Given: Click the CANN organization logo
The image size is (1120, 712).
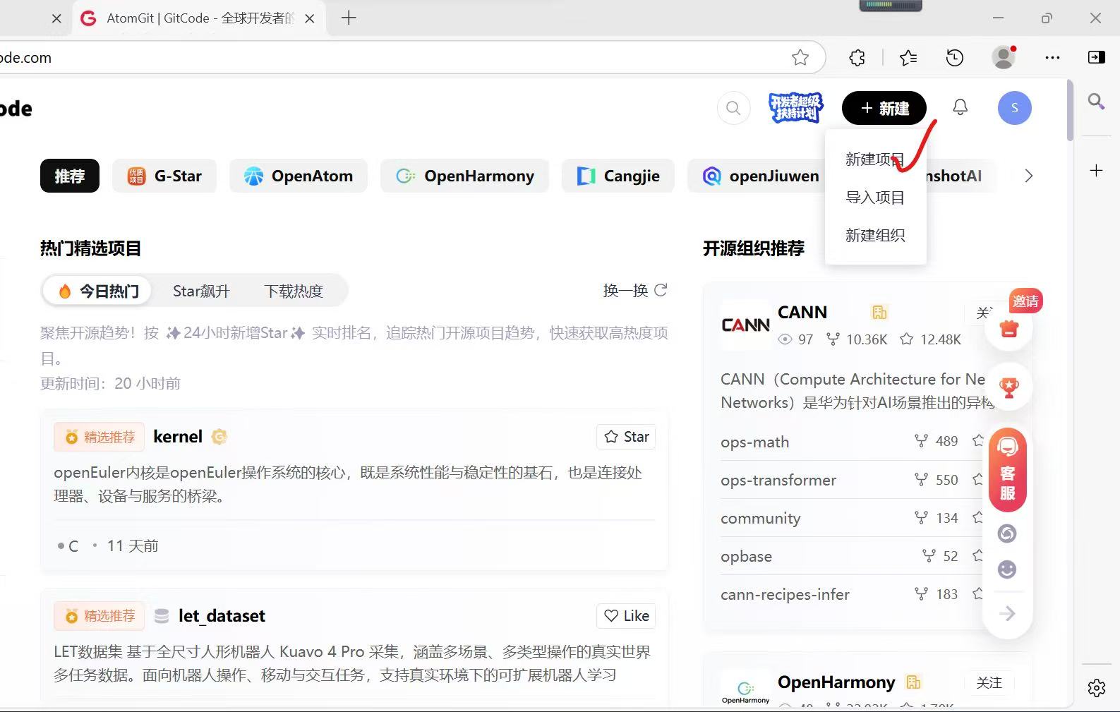Looking at the screenshot, I should [745, 325].
